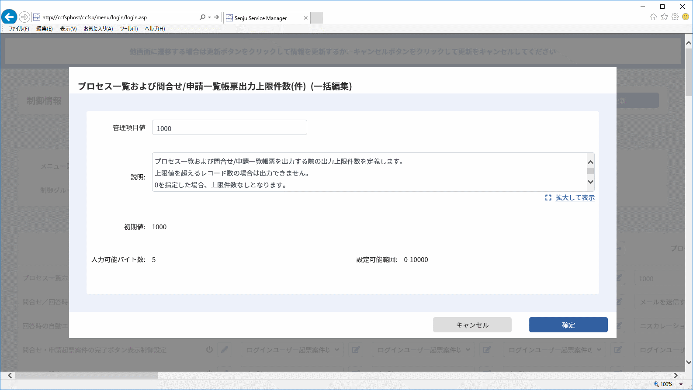The height and width of the screenshot is (390, 693).
Task: Open the browser Home icon
Action: click(x=654, y=17)
